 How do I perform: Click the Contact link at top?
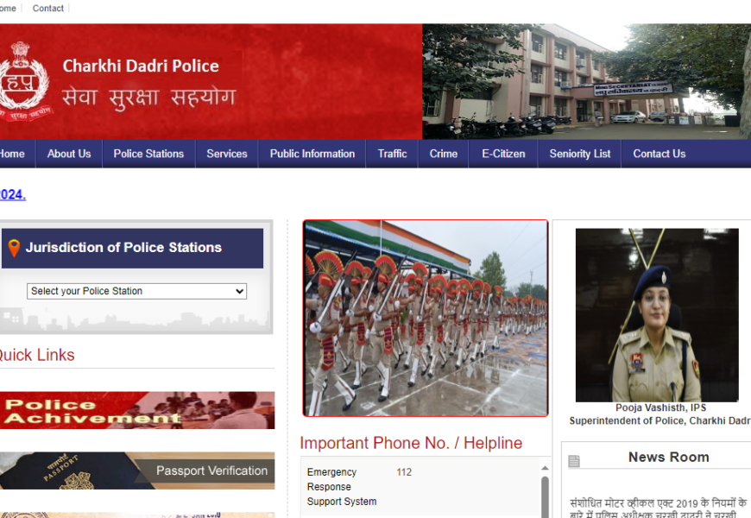pos(48,9)
